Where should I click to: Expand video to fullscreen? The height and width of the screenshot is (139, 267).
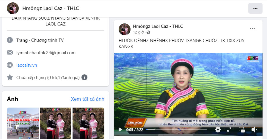[229, 130]
